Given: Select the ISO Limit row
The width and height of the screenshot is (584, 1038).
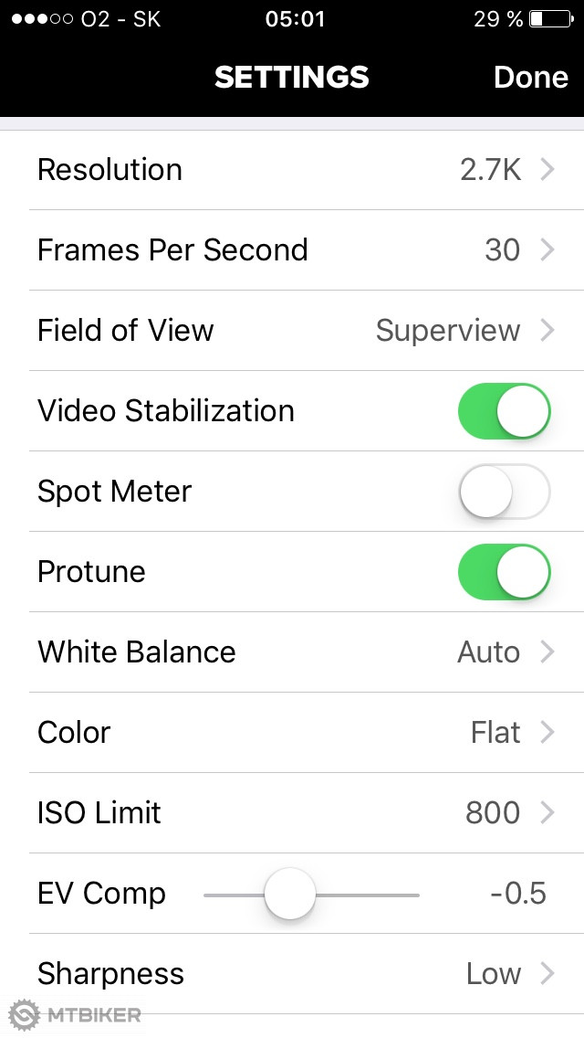Looking at the screenshot, I should click(292, 813).
